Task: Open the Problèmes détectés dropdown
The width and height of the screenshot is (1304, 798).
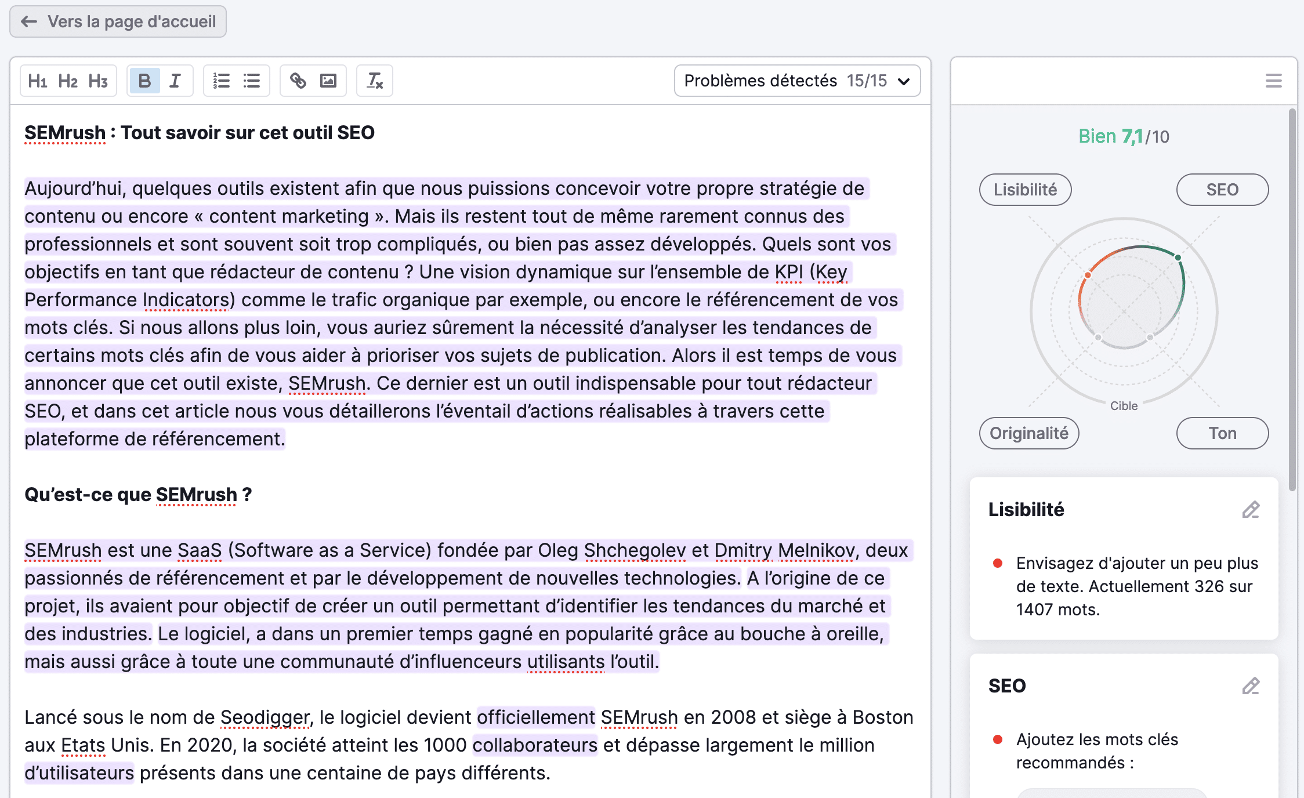Action: click(x=797, y=81)
